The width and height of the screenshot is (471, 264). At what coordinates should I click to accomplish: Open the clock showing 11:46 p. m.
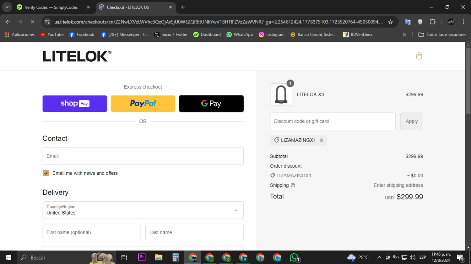pos(441,257)
